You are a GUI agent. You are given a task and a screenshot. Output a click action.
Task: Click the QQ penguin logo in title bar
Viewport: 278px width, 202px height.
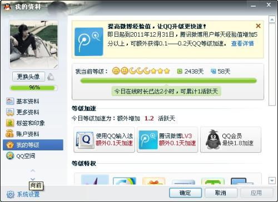(7, 7)
